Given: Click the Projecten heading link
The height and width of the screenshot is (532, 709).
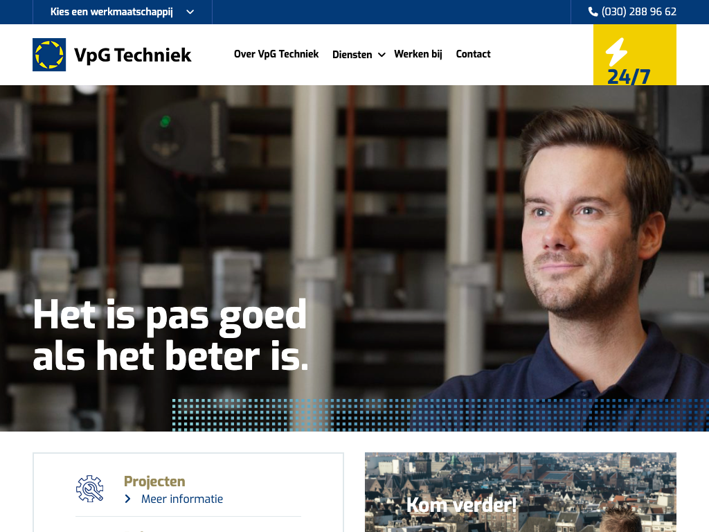Looking at the screenshot, I should (154, 481).
